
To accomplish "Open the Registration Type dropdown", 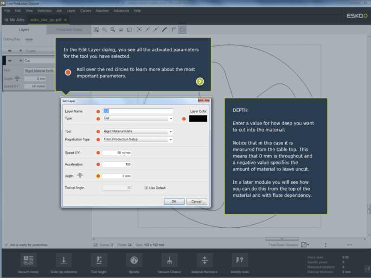I will (138, 139).
